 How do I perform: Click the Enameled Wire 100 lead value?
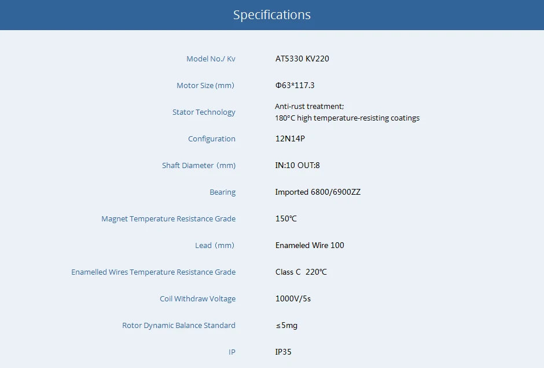coord(310,245)
